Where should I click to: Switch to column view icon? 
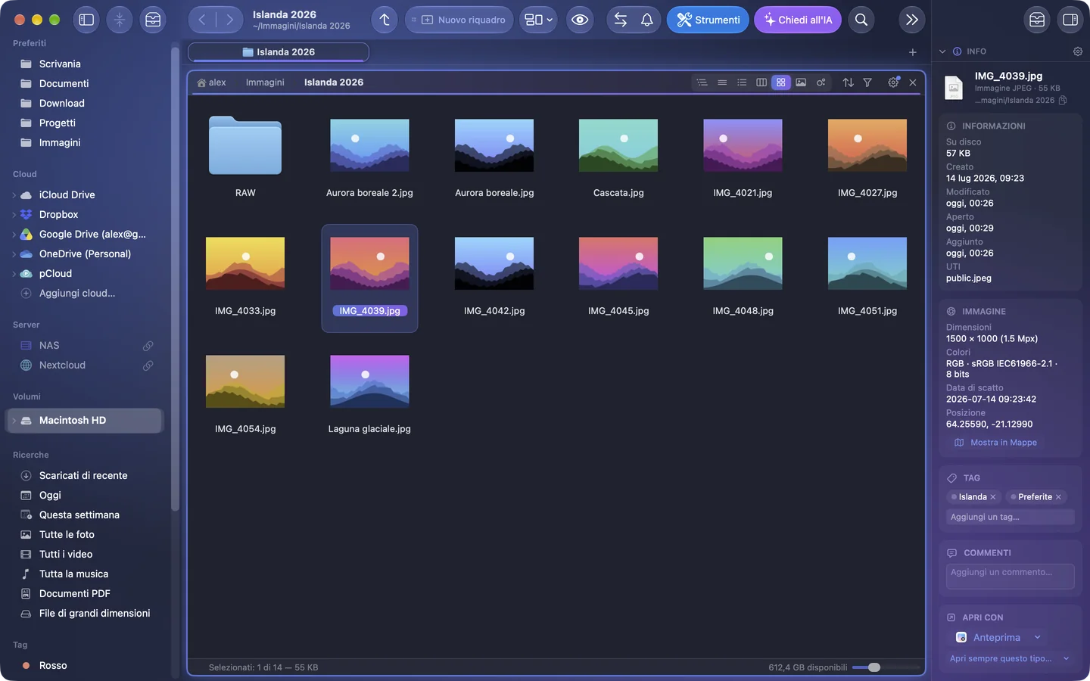tap(761, 82)
